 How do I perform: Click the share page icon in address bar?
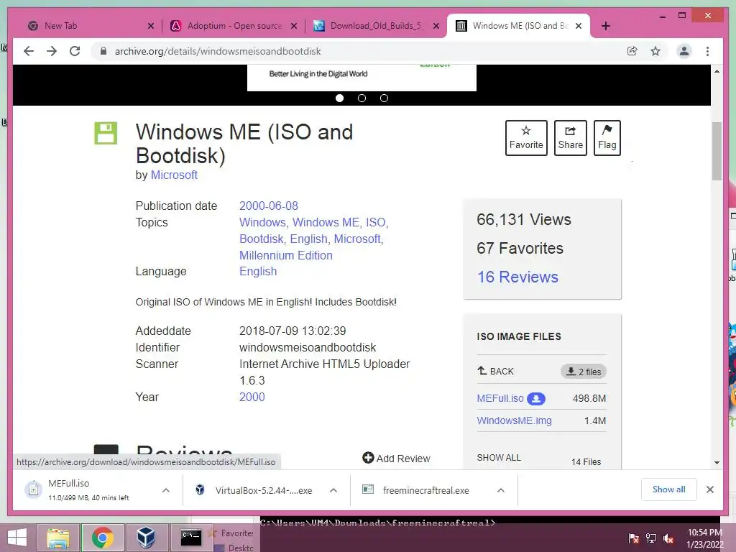click(x=632, y=51)
